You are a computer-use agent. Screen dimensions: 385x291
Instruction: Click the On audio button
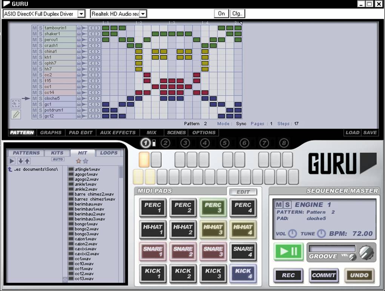pos(221,14)
